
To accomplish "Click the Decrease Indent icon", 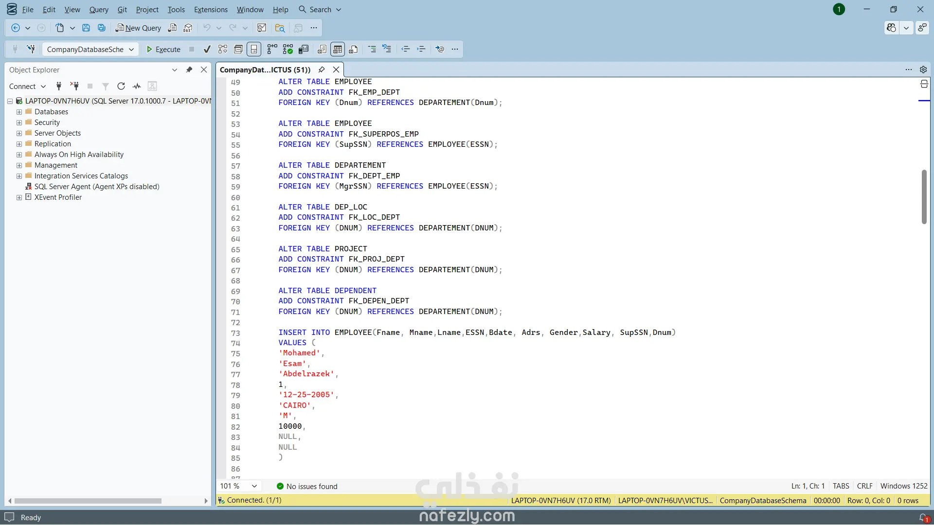I will (406, 49).
